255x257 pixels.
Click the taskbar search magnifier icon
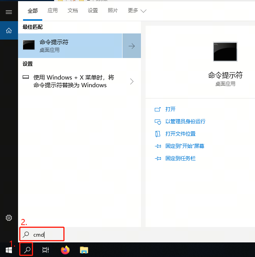(27, 250)
